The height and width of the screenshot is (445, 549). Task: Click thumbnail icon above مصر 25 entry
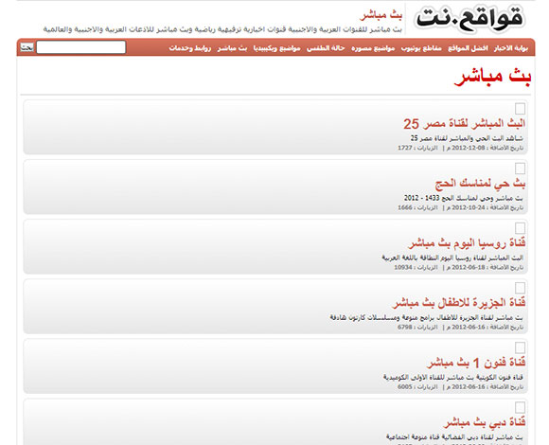pyautogui.click(x=520, y=109)
